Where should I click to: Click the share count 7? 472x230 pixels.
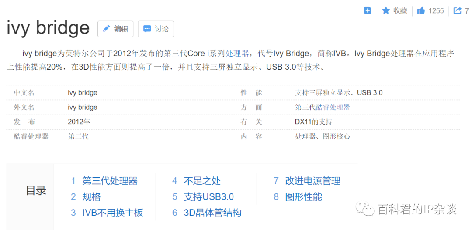point(467,11)
